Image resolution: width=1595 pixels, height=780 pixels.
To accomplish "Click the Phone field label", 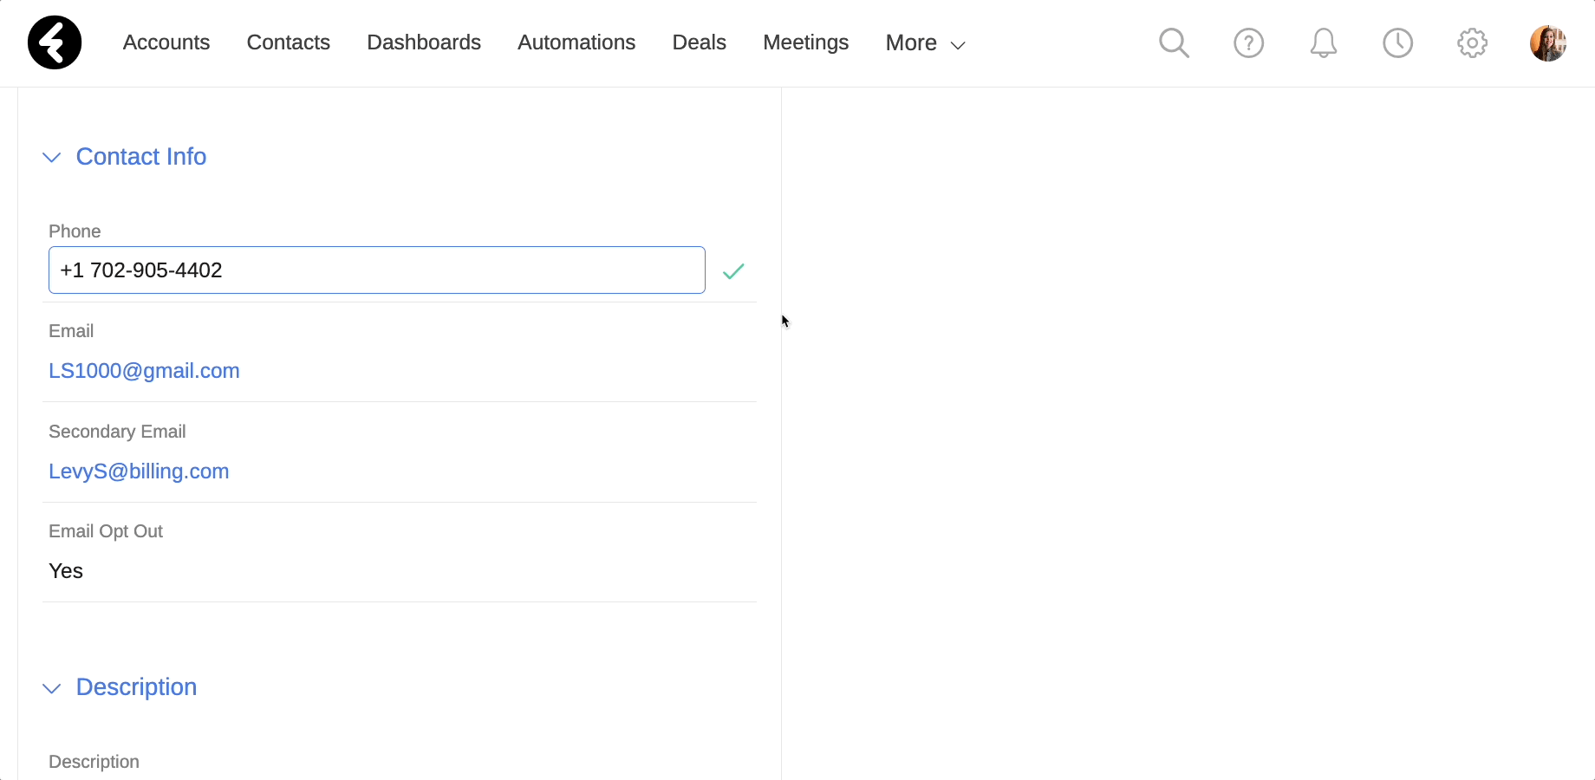I will (x=75, y=231).
